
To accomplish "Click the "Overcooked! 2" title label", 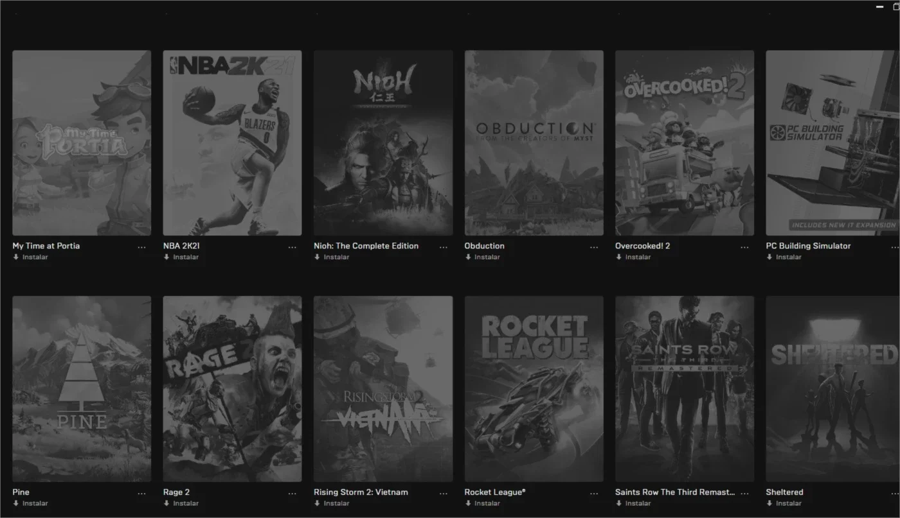I will (x=642, y=246).
